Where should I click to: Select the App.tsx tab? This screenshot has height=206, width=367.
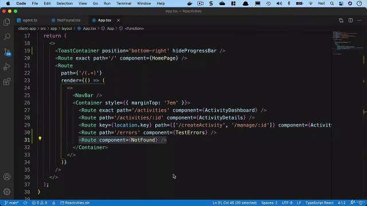pos(104,21)
